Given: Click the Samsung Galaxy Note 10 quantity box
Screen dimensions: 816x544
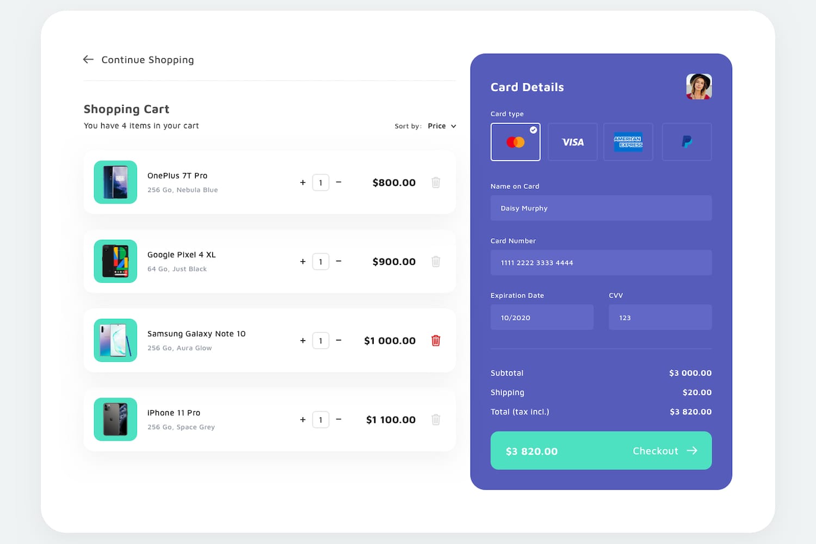Looking at the screenshot, I should pyautogui.click(x=321, y=341).
